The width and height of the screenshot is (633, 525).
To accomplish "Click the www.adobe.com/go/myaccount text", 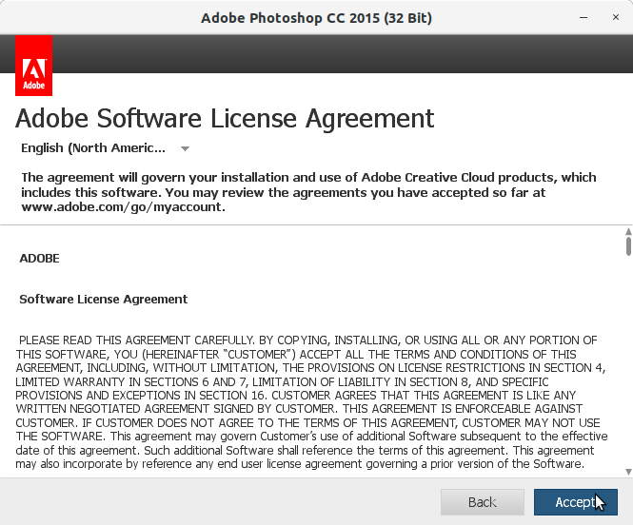I will (123, 207).
